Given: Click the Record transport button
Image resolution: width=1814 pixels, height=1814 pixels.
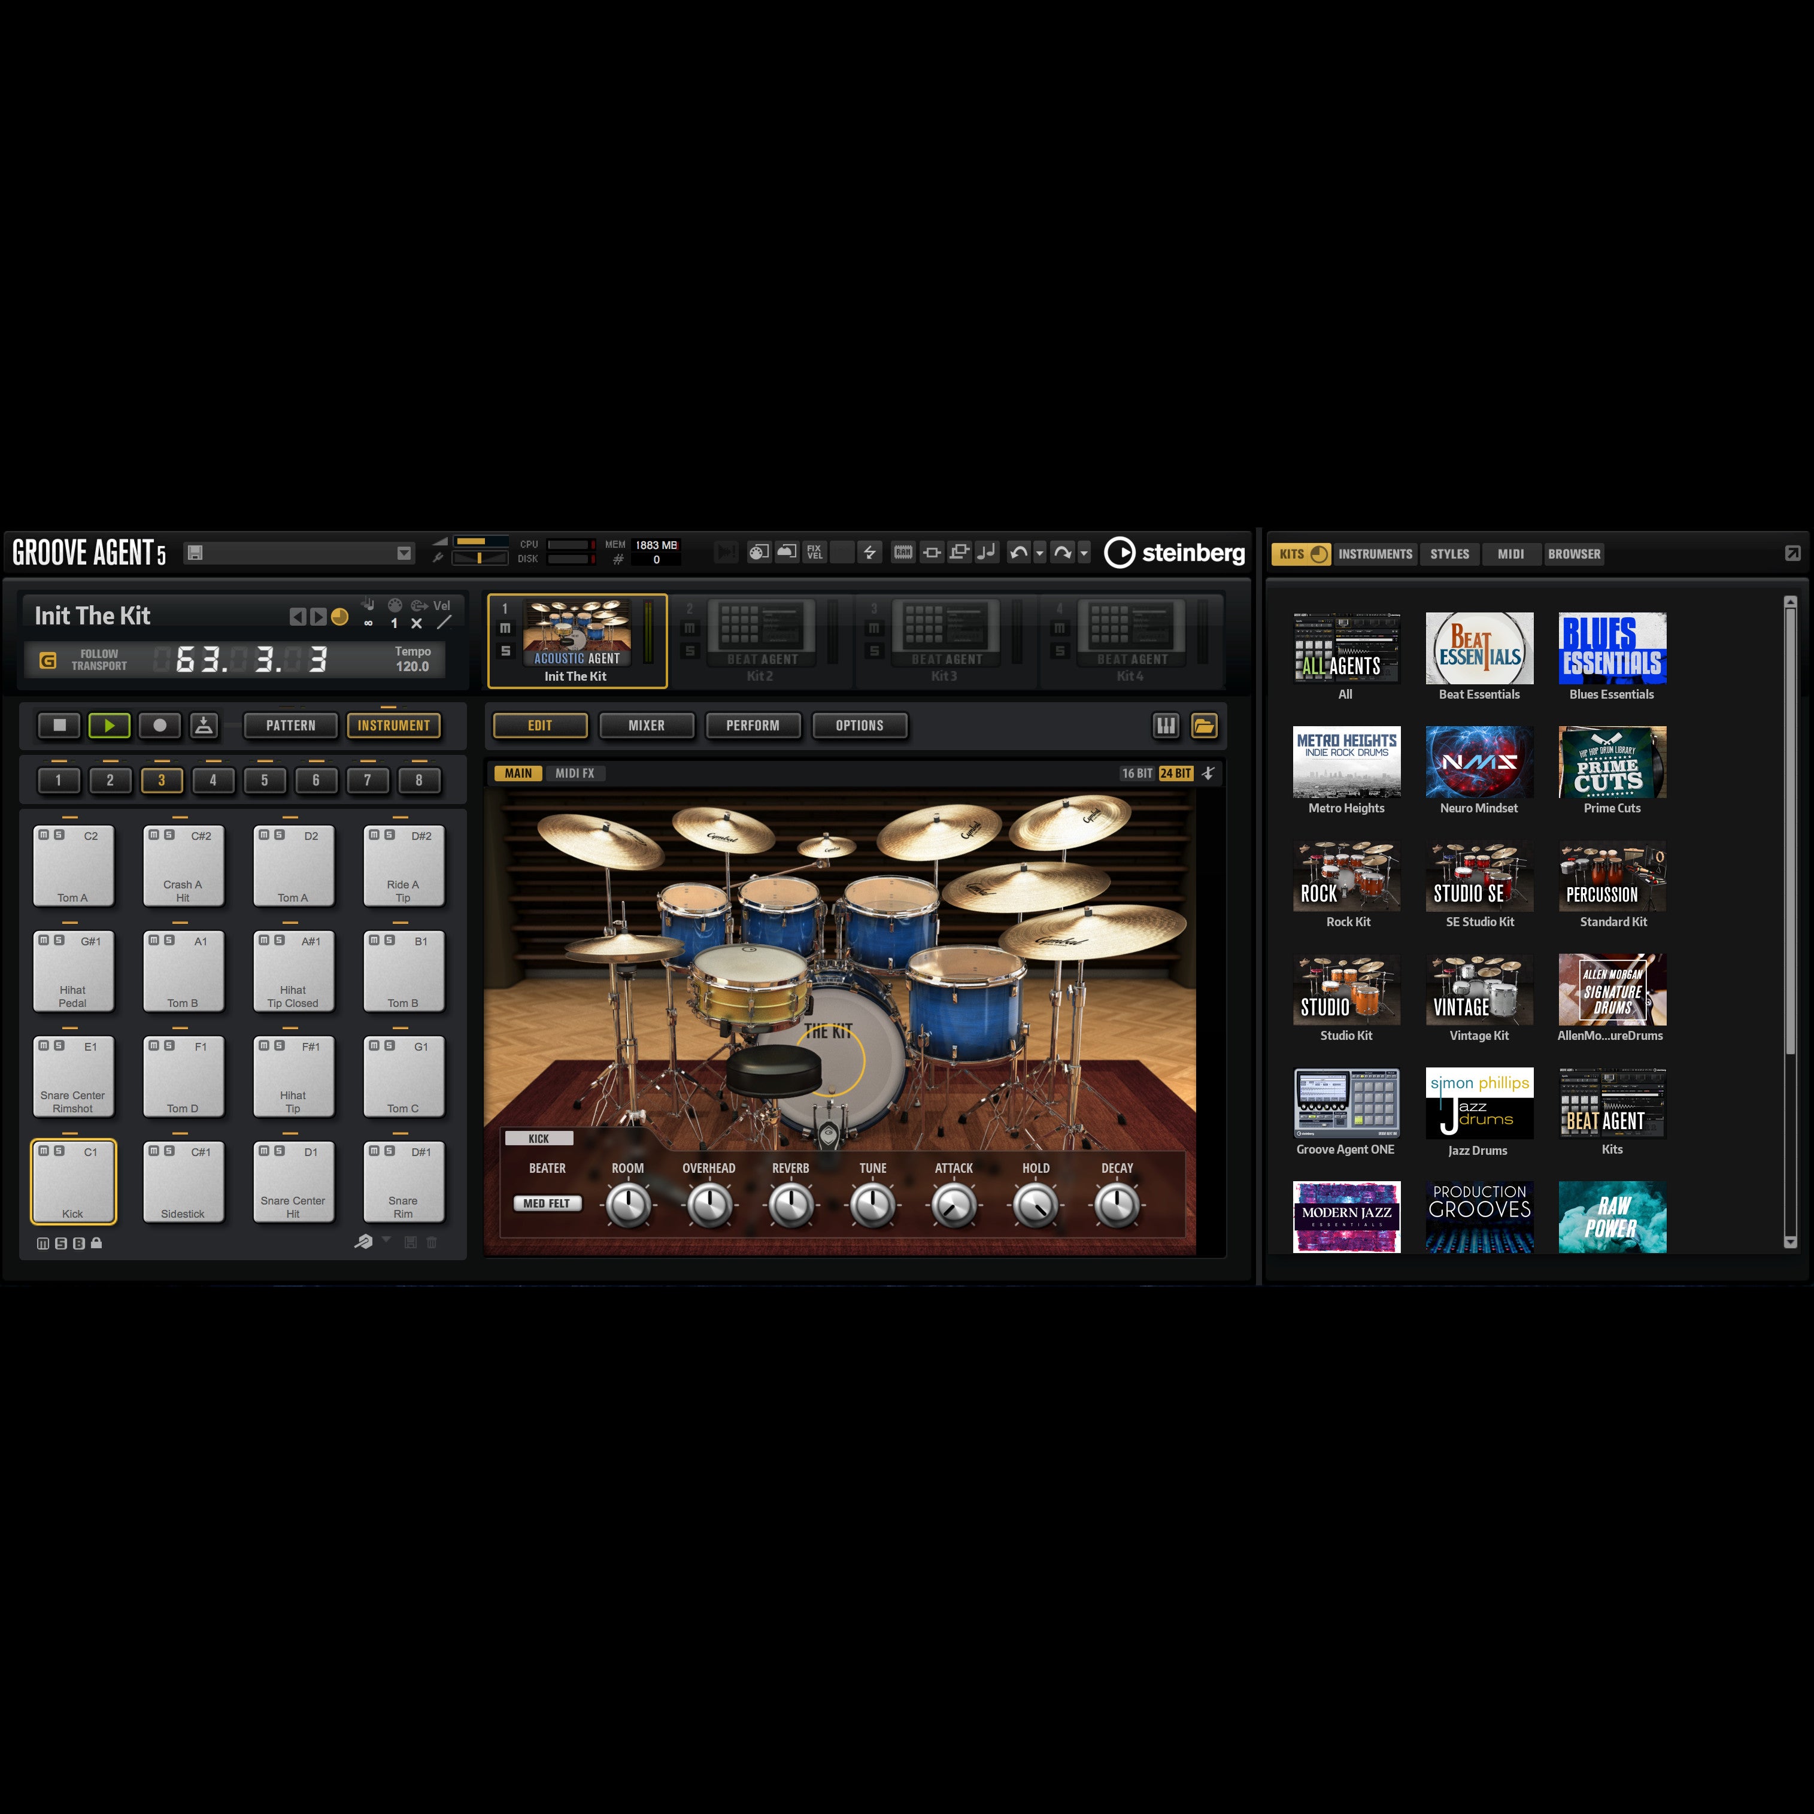Looking at the screenshot, I should pyautogui.click(x=160, y=725).
